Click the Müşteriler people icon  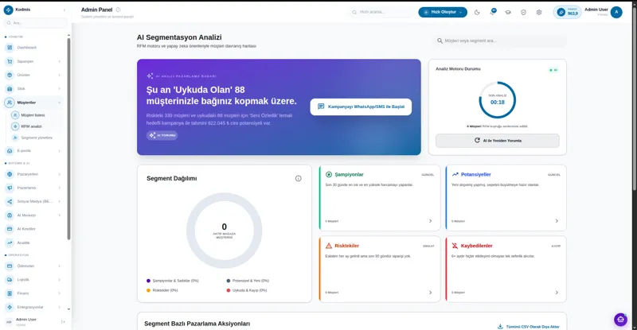point(10,103)
